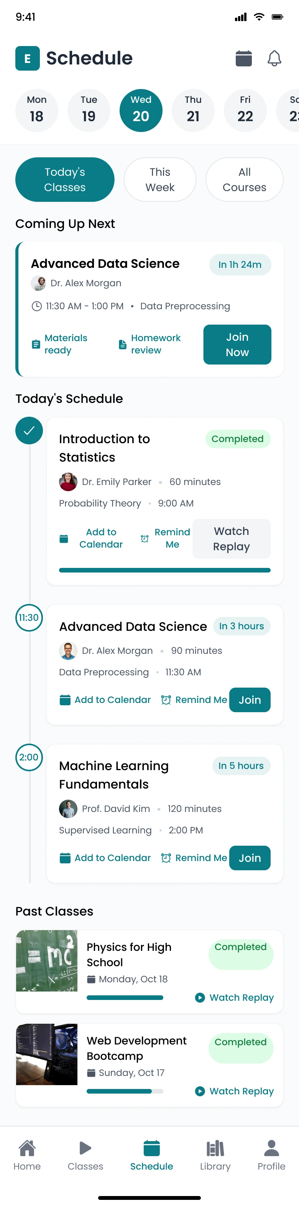
Task: Tap the completed checkmark timeline marker
Action: (x=29, y=431)
